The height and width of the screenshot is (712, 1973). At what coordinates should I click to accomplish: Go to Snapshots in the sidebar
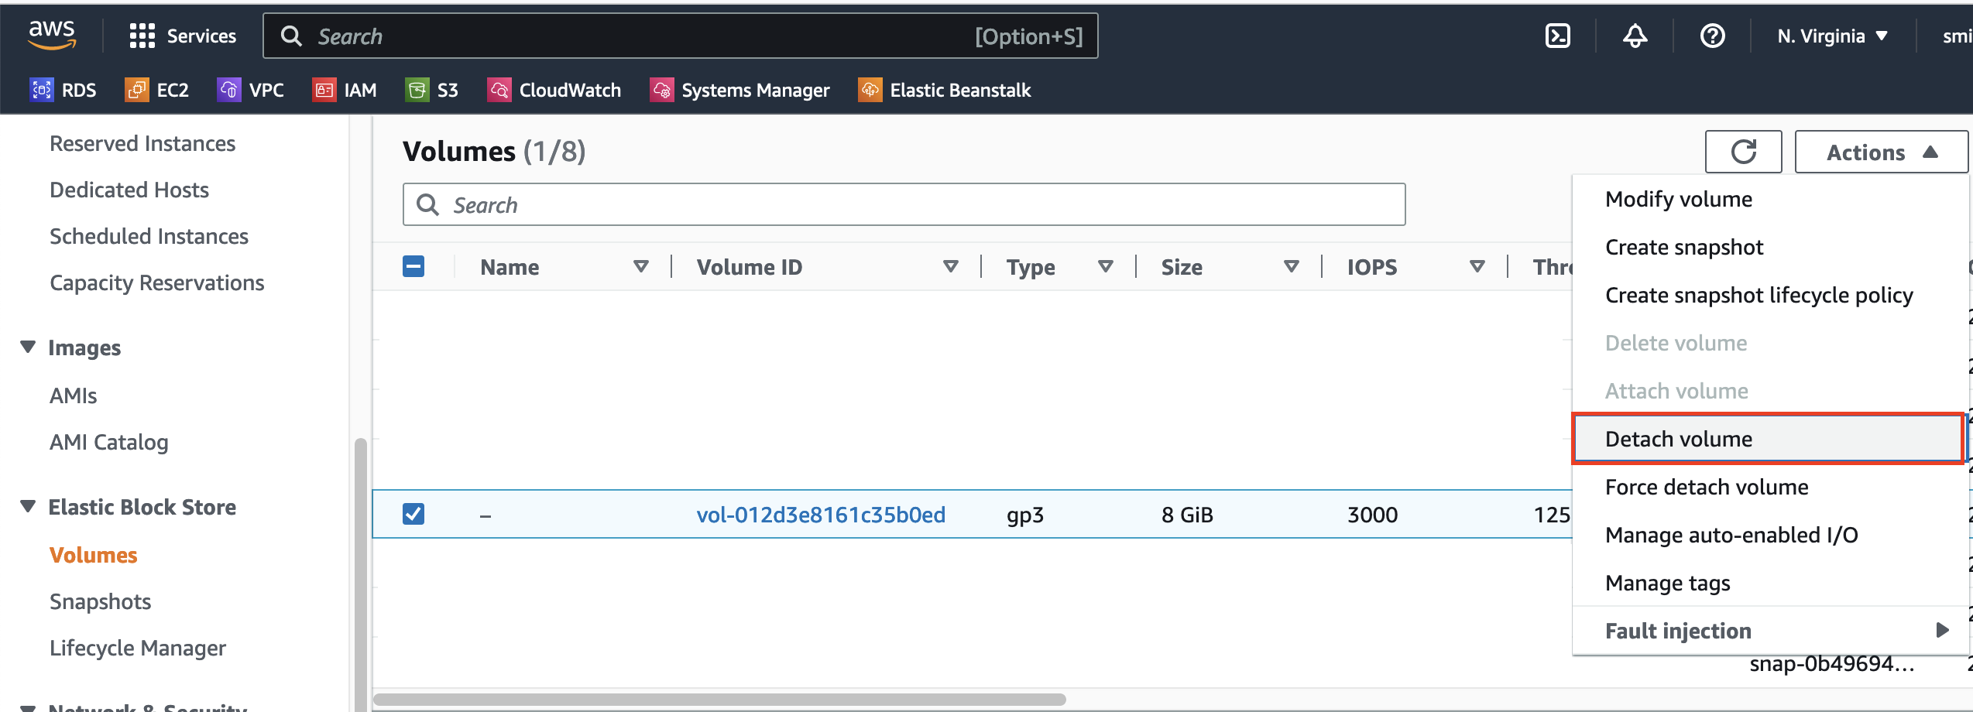pyautogui.click(x=100, y=601)
